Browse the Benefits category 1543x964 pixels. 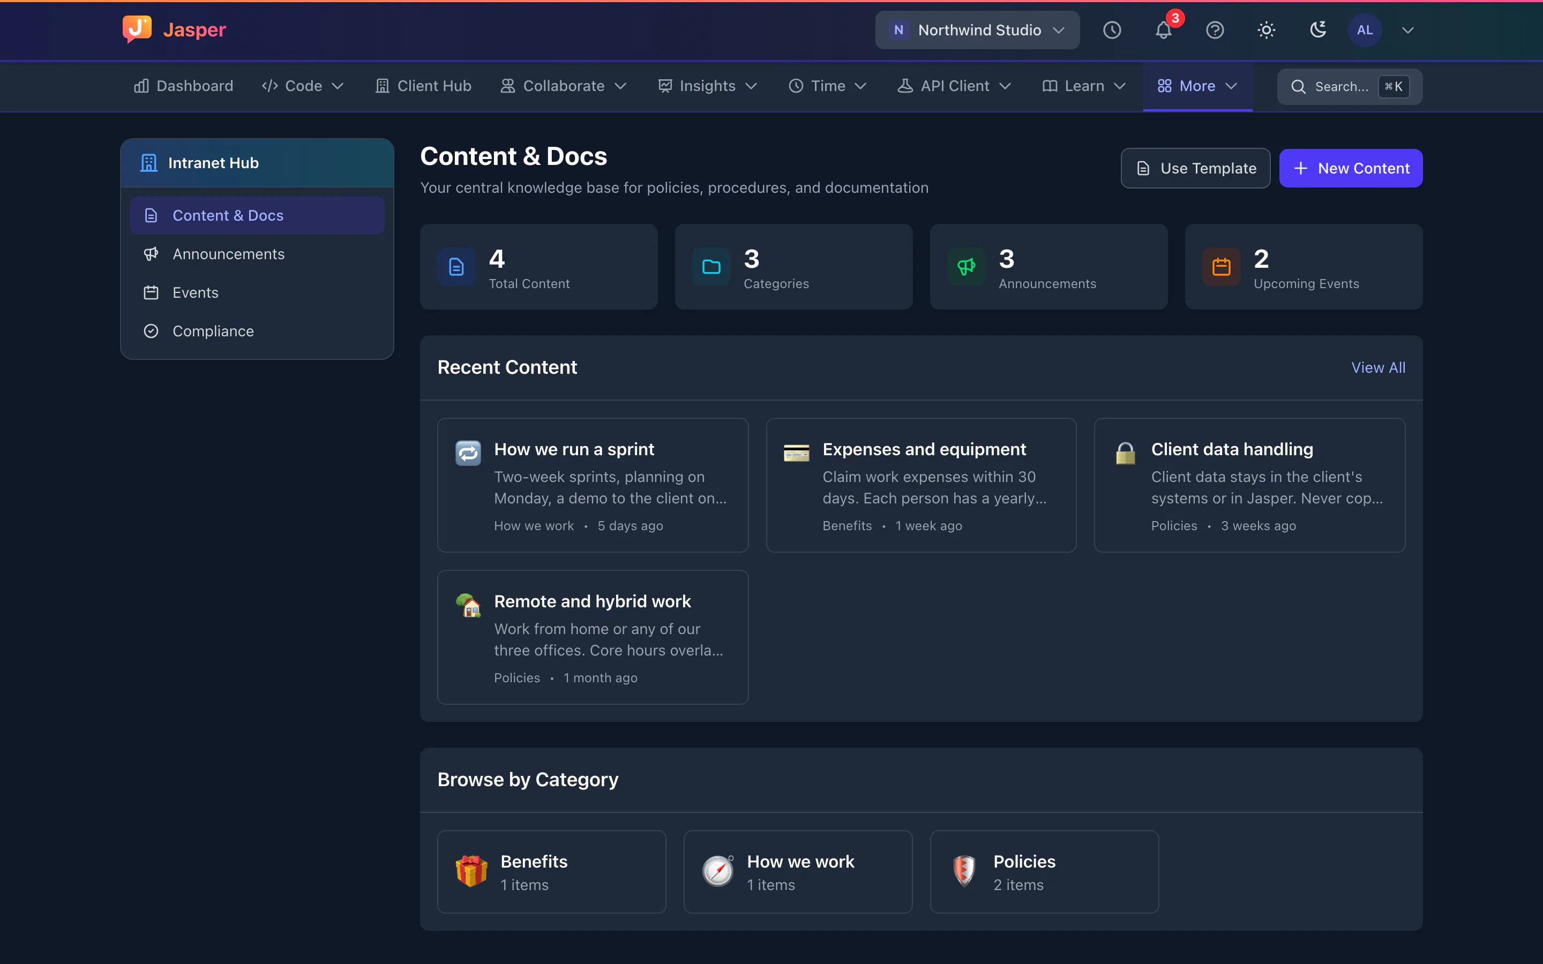(x=551, y=871)
